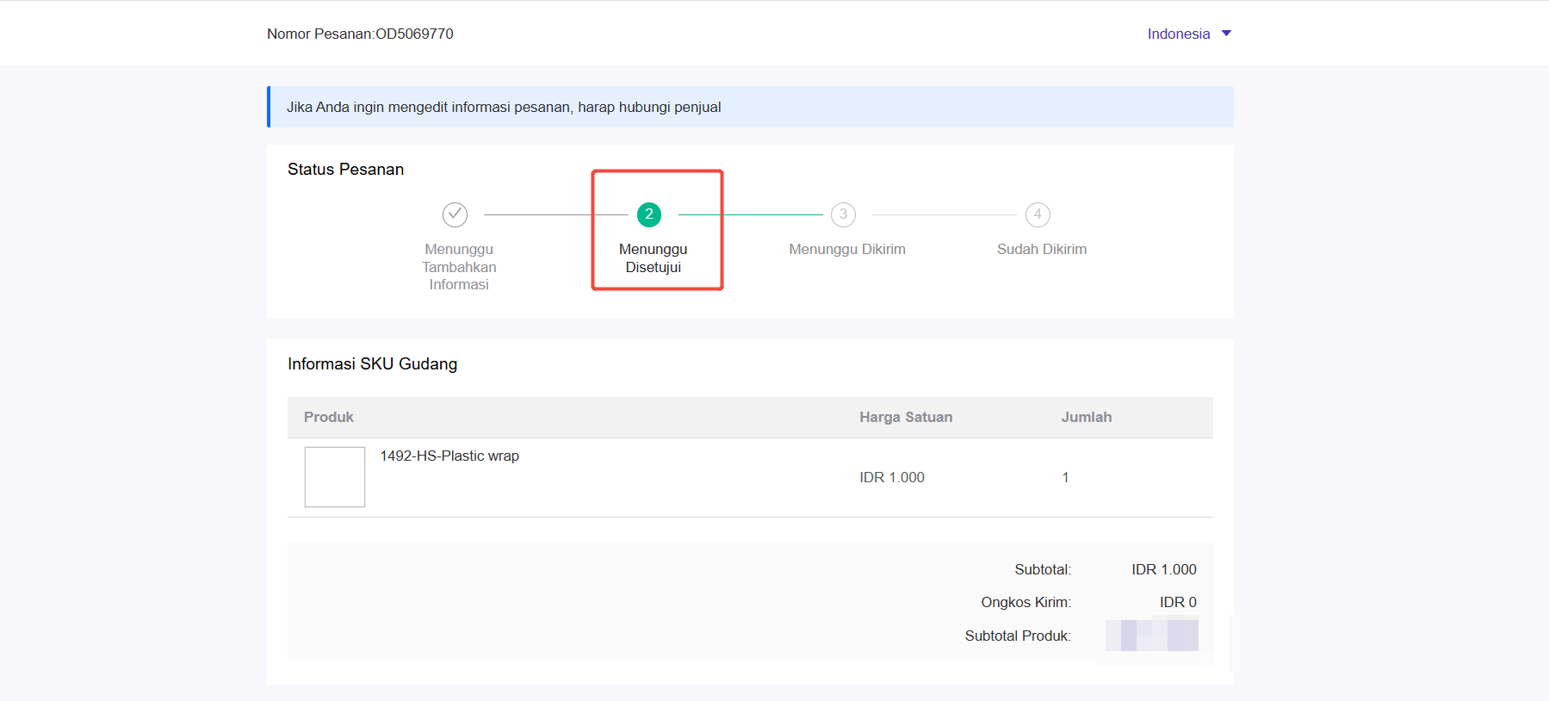Click the blurred Subtotal Produk value
1549x701 pixels.
(1151, 636)
